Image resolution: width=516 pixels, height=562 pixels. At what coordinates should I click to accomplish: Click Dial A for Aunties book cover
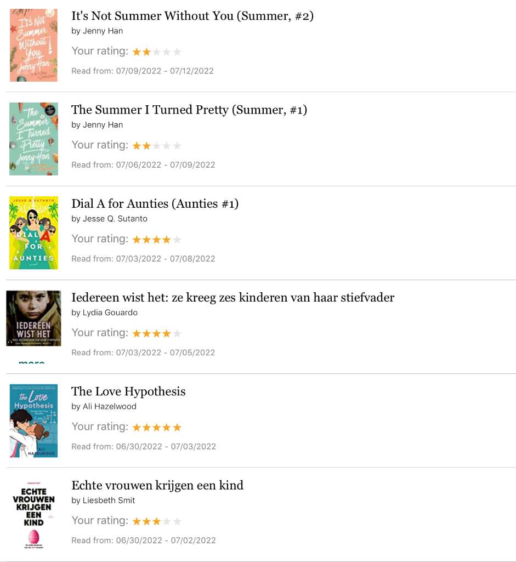pos(33,233)
